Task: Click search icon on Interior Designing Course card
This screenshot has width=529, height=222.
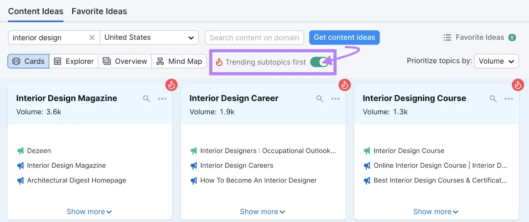Action: point(493,99)
